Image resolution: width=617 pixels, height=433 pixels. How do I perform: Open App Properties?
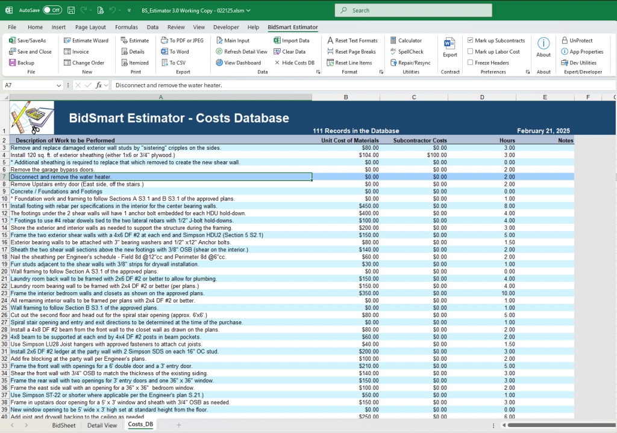tap(583, 52)
